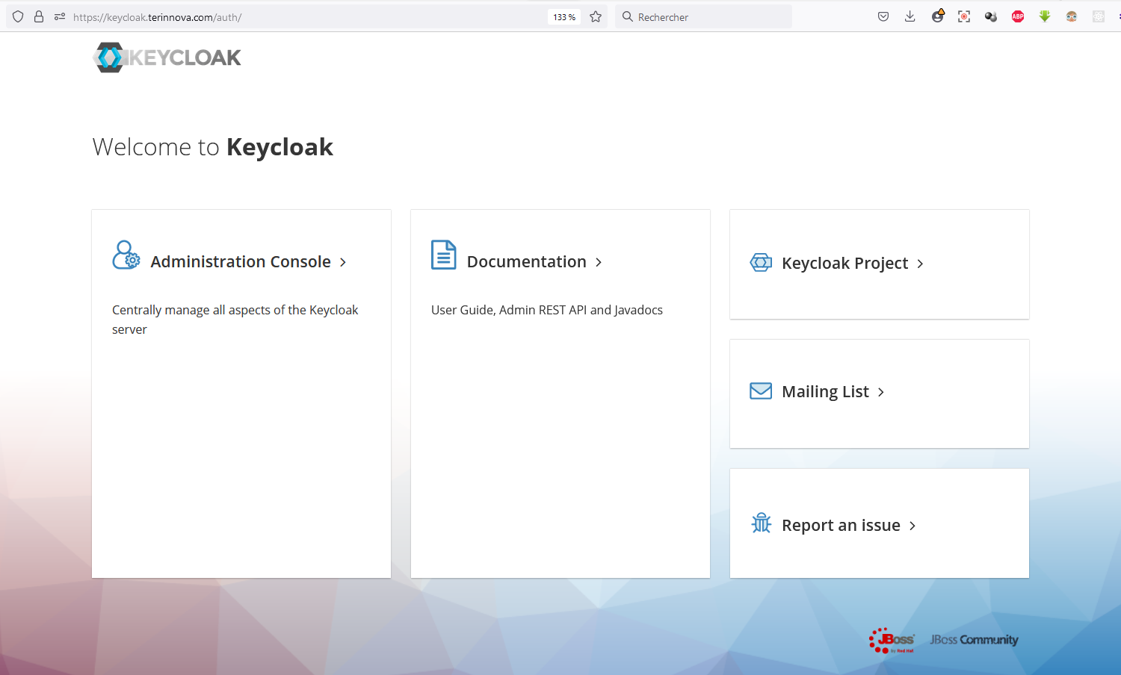The image size is (1121, 675).
Task: Click the Documentation page icon
Action: tap(443, 255)
